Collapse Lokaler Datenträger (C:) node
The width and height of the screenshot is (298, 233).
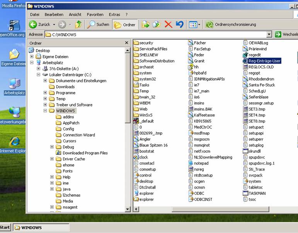38,74
